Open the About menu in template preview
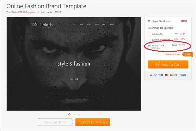 (x=81, y=24)
